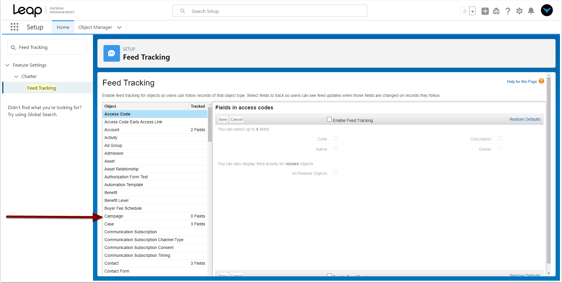
Task: Expand the Object Manager tab dropdown
Action: [x=119, y=27]
